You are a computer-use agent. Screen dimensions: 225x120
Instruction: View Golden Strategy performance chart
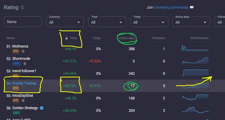[x=195, y=110]
